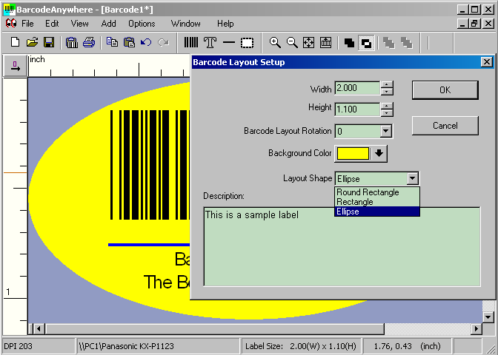Choose Rectangle layout shape
498x355 pixels.
tap(377, 202)
